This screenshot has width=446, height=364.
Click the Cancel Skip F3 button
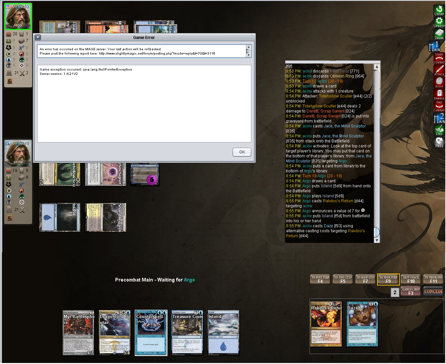pos(411,291)
